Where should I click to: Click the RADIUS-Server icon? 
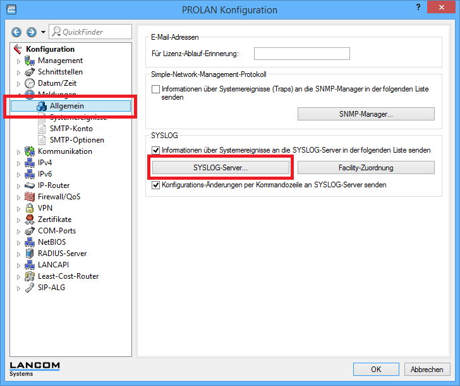click(x=30, y=254)
